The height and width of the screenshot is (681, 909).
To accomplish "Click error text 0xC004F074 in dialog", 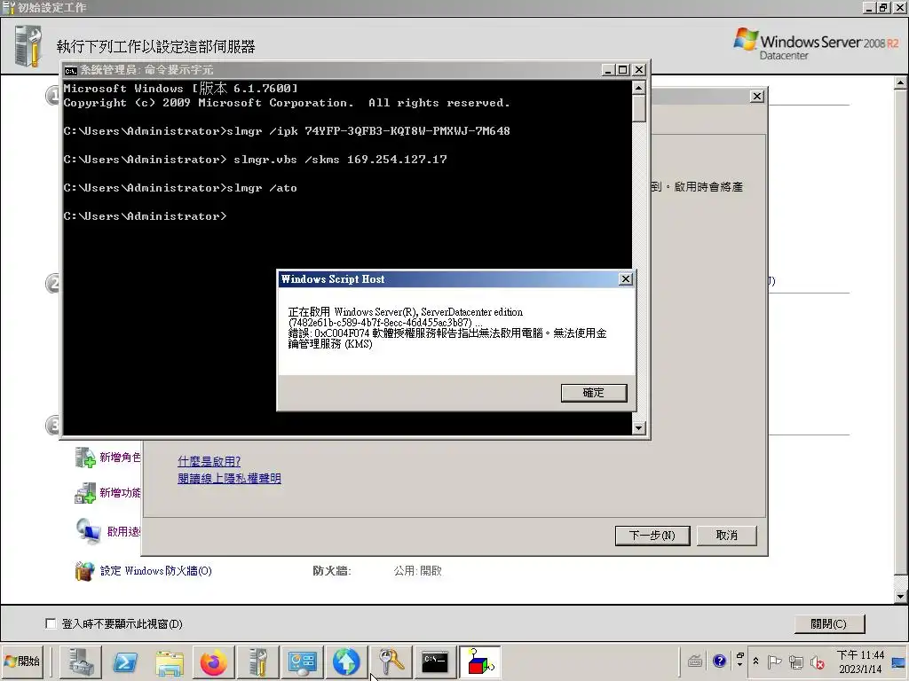I will pyautogui.click(x=342, y=333).
